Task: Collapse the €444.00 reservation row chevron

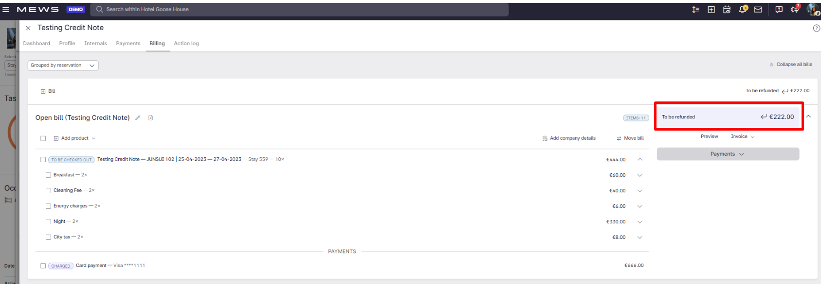Action: pos(640,159)
